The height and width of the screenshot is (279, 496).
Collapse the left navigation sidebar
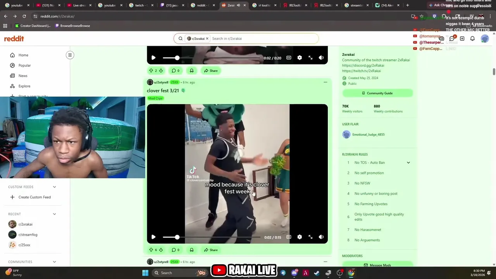click(x=70, y=55)
